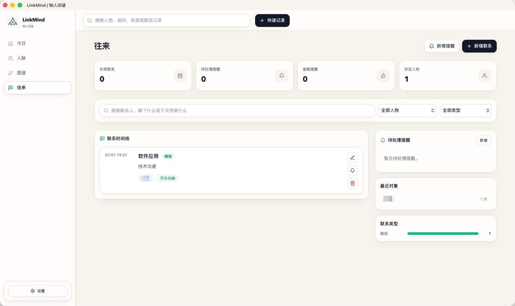Click 新增 in 待处理提醒 panel
The height and width of the screenshot is (306, 515).
click(484, 140)
